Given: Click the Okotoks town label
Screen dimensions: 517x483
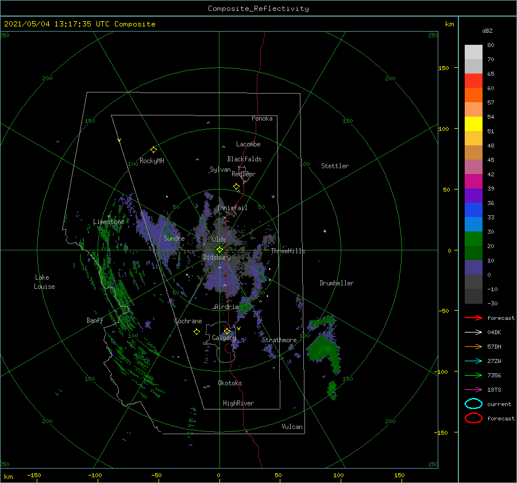Looking at the screenshot, I should pyautogui.click(x=230, y=382).
